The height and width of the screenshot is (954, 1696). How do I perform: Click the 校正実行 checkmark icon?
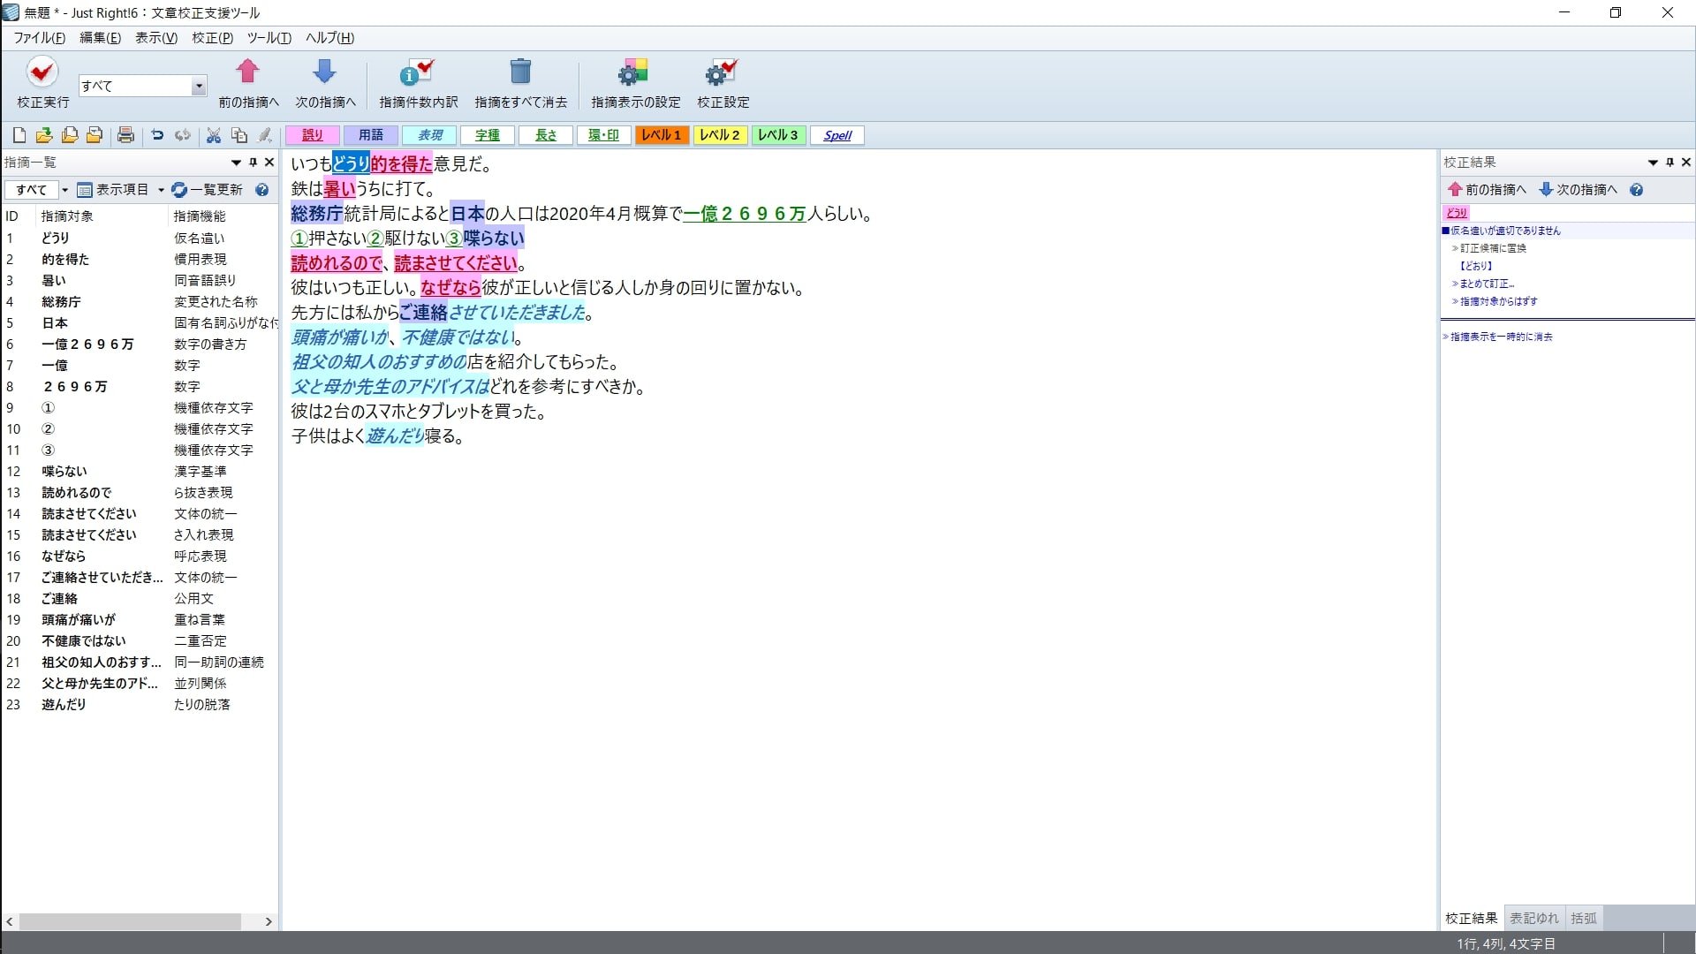coord(42,72)
